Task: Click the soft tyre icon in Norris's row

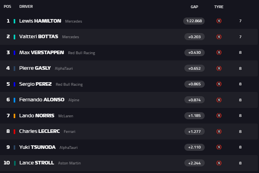Action: coord(219,116)
